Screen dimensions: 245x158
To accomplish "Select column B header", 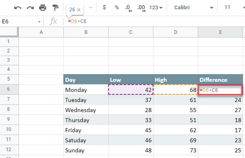I will click(86, 32).
